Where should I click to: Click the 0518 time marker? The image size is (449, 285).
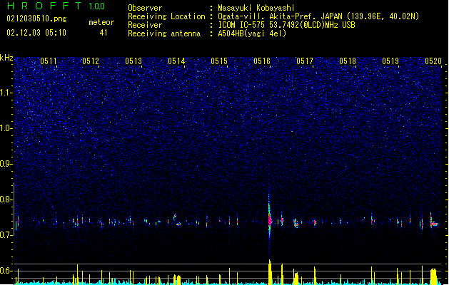(348, 61)
